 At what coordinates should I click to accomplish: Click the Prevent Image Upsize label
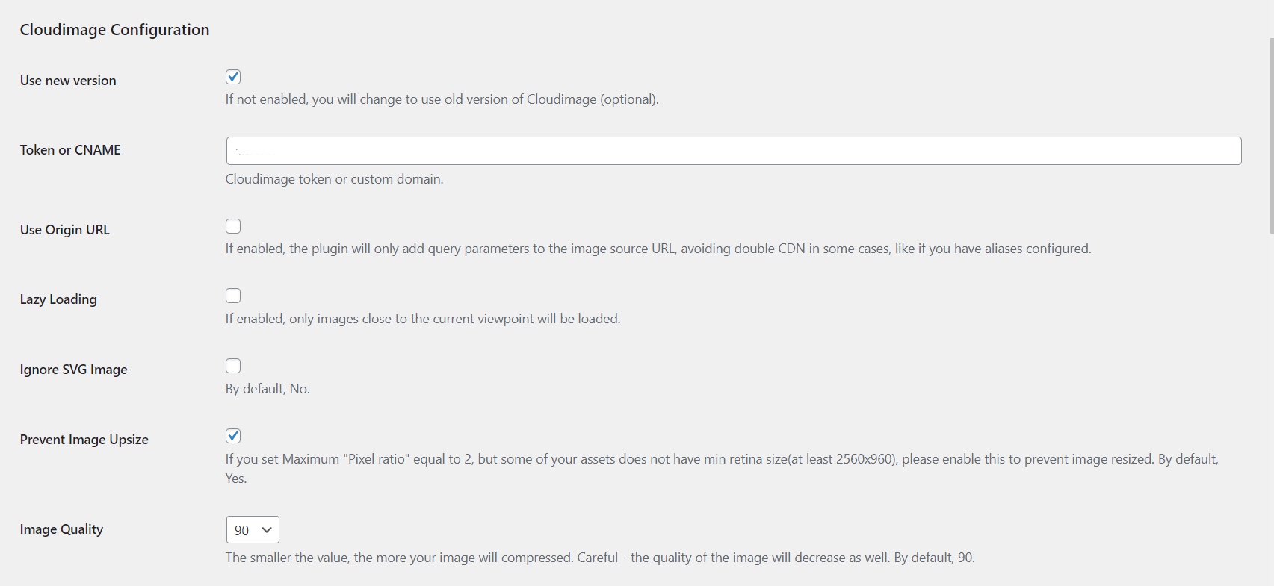84,440
